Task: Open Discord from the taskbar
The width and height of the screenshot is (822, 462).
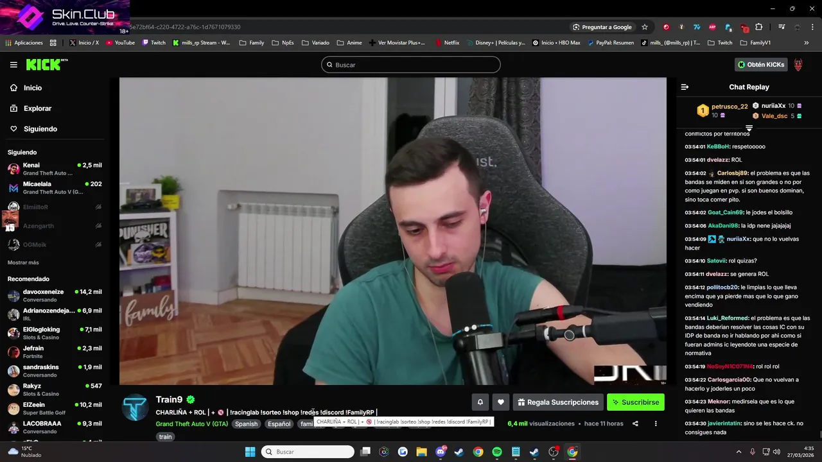Action: tap(441, 452)
